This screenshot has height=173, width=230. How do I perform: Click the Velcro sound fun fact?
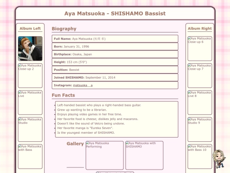91,123
